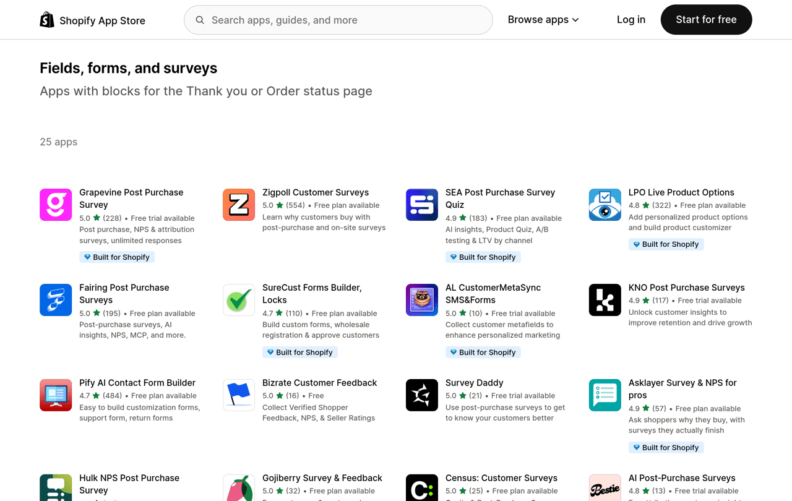Click Built for Shopify badge under Grapevine

click(117, 257)
